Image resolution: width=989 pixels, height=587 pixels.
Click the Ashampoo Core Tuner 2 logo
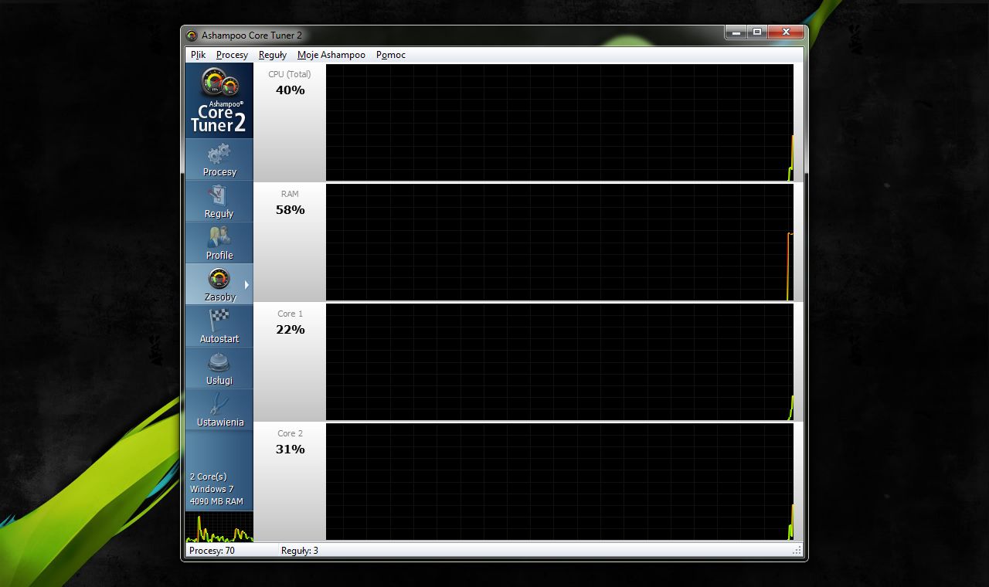click(x=219, y=100)
